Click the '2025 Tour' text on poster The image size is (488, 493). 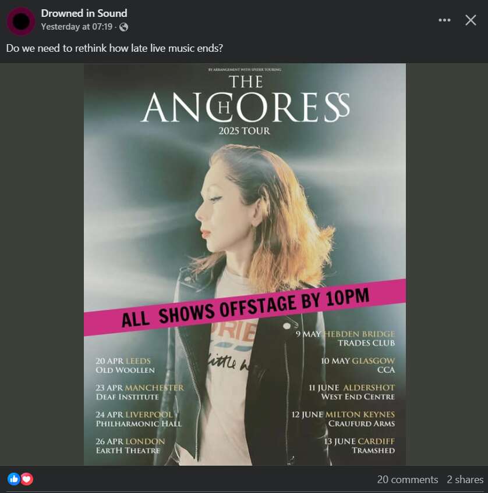245,131
